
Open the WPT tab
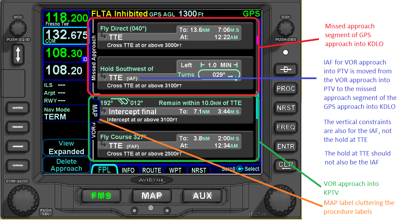(175, 170)
